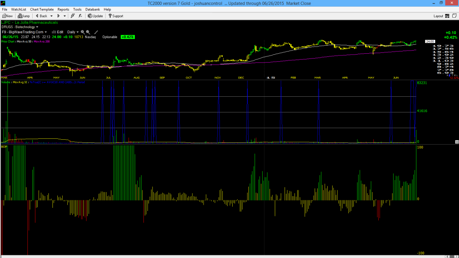The height and width of the screenshot is (258, 459).
Task: Open the F9 - BigWaveTrading.Com template dropdown
Action: (x=24, y=32)
